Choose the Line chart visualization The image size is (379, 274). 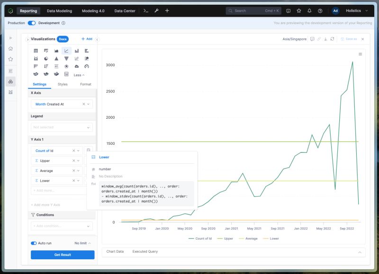tap(66, 51)
